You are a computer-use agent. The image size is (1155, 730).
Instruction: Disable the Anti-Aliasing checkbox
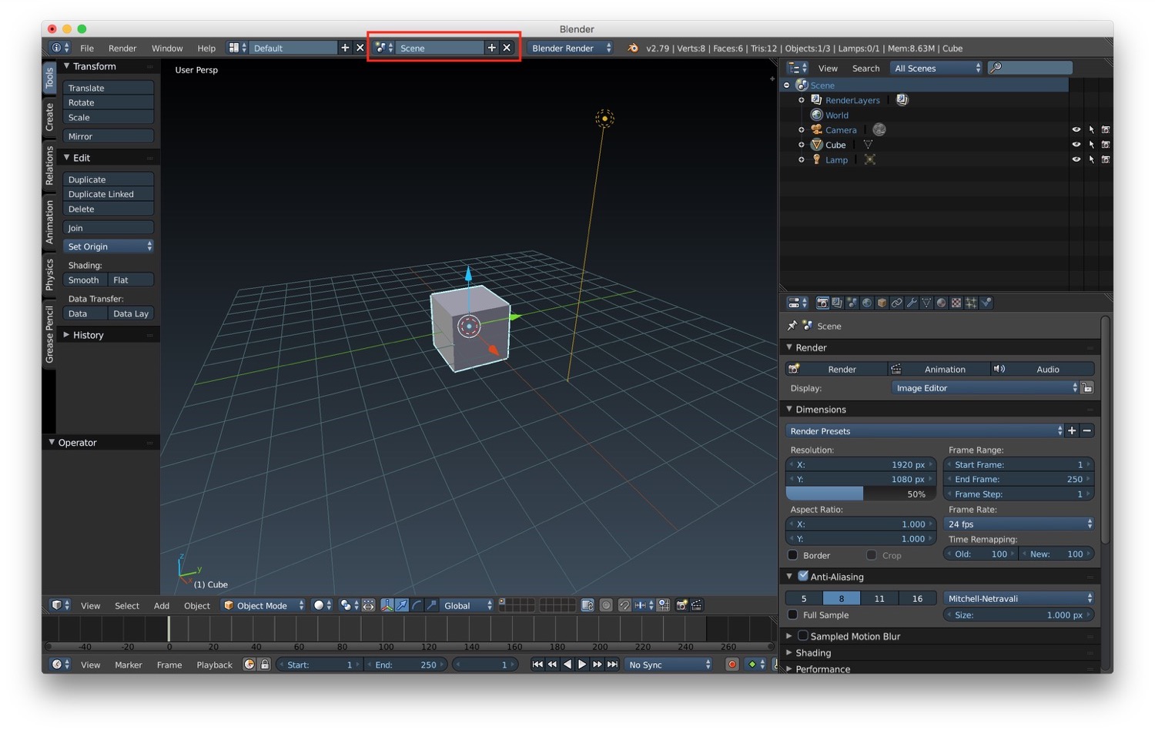pyautogui.click(x=803, y=576)
